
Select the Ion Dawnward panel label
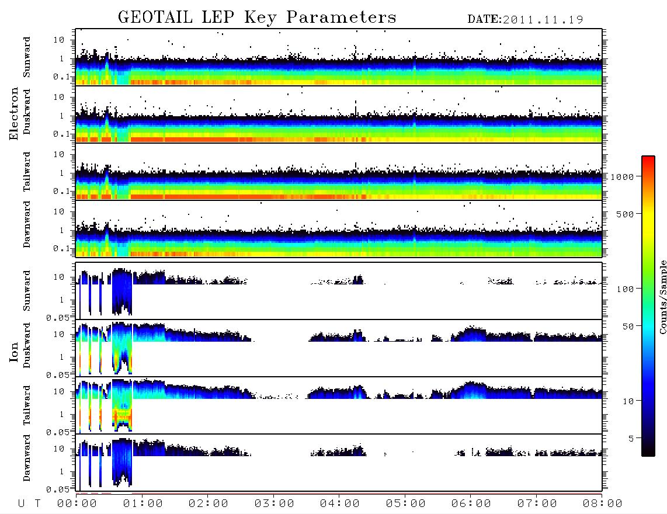pyautogui.click(x=27, y=458)
